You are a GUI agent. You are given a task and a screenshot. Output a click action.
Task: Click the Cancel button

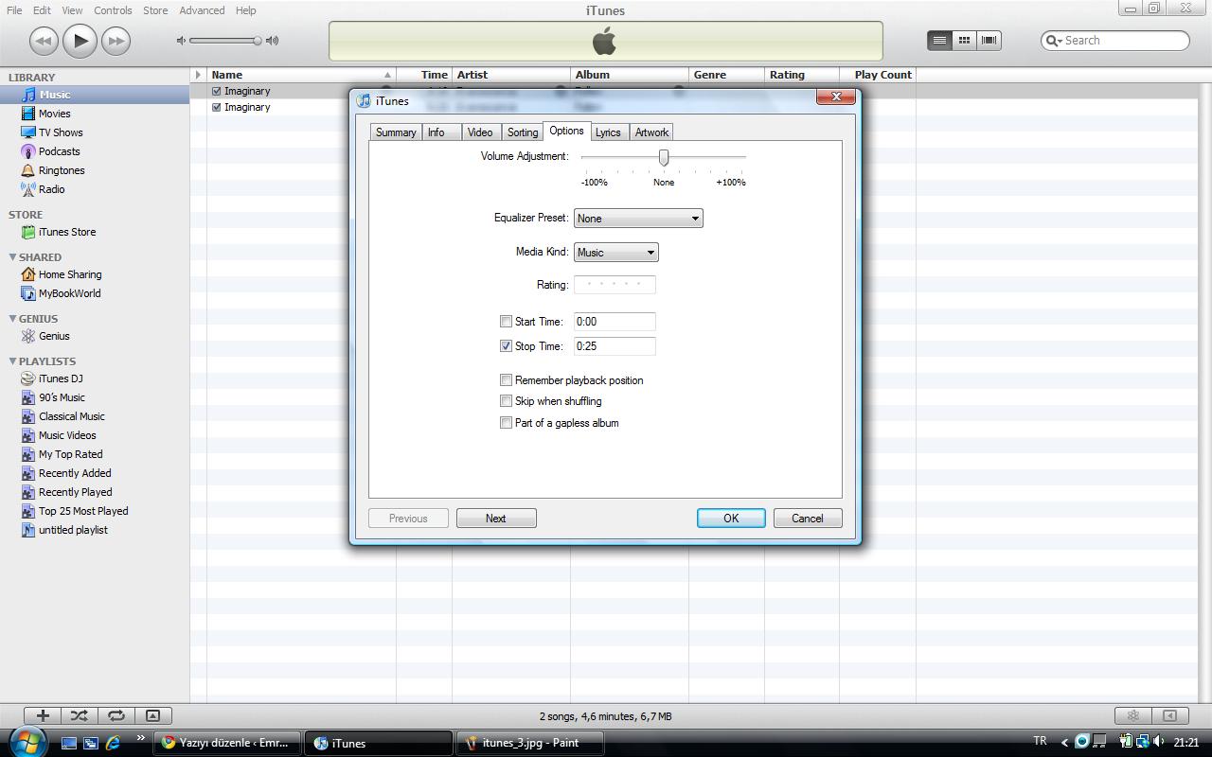[x=808, y=519]
